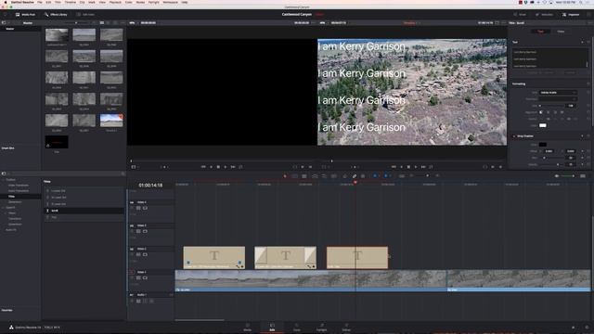The width and height of the screenshot is (594, 334).
Task: Stop playback in the source viewer
Action: click(218, 167)
